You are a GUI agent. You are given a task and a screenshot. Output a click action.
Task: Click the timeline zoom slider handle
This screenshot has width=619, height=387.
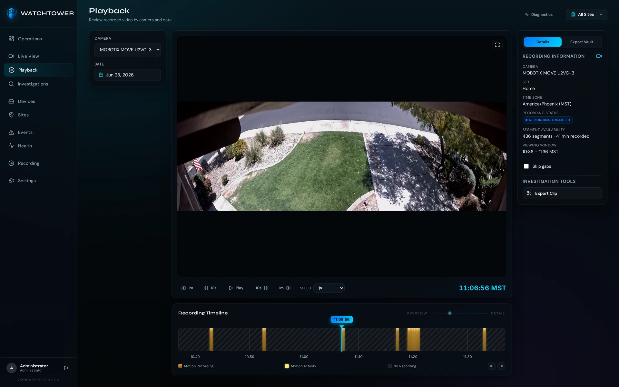point(450,313)
